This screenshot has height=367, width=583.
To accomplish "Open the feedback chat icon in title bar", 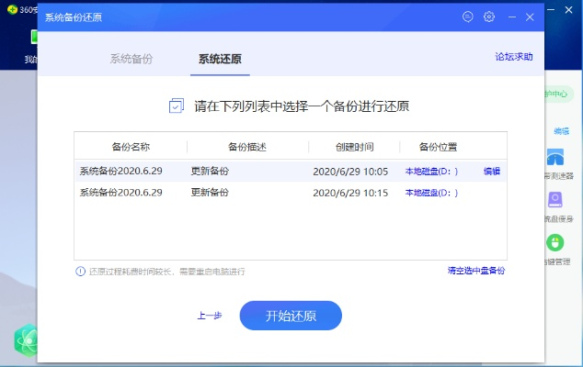I will 468,17.
